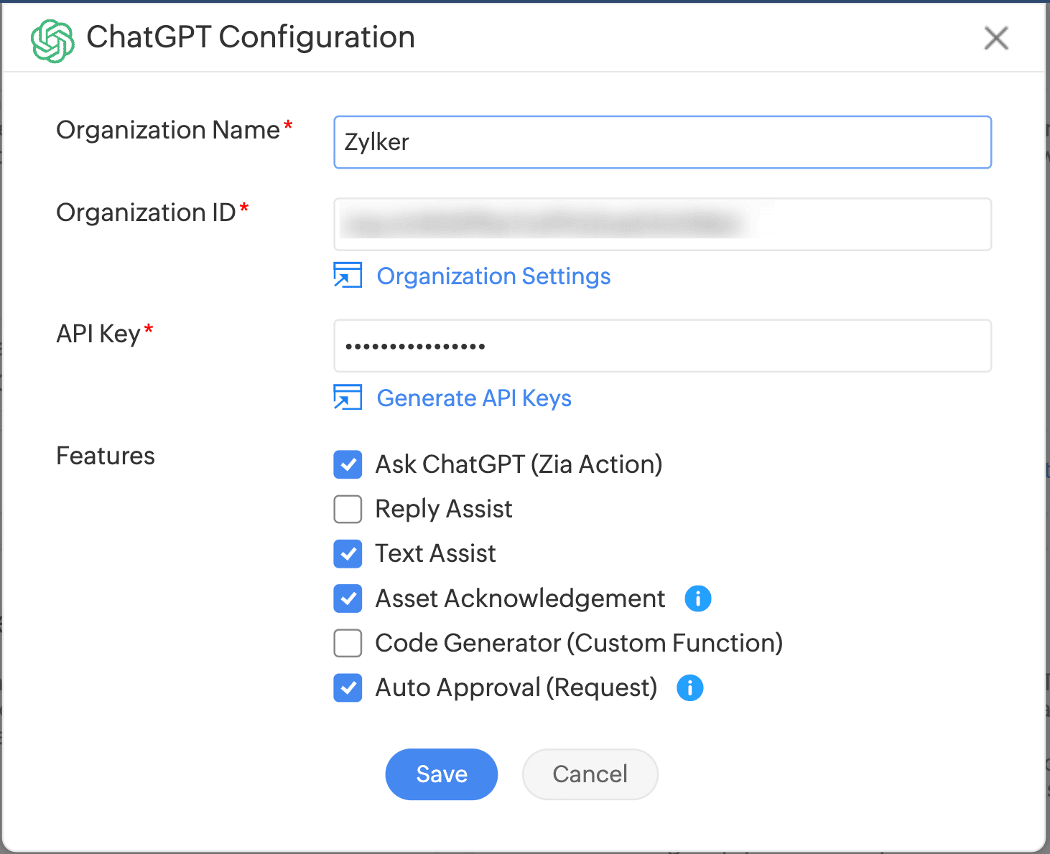Click the masked API Key field

(x=662, y=345)
